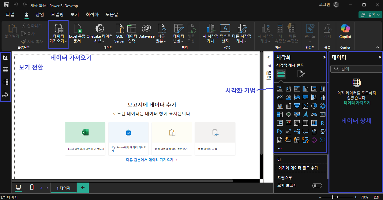
Task: Switch to the 모델링 ribbon tab
Action: 57,14
